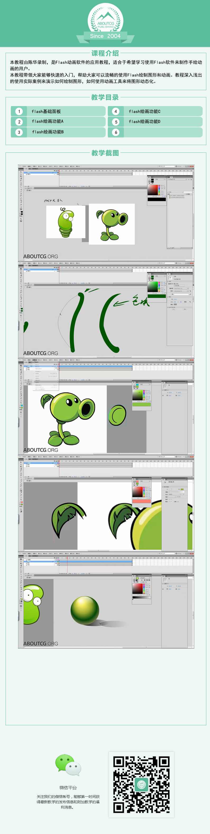Screen dimensions: 210x834
Task: Click the number 4 circle in the contents list
Action: [116, 111]
